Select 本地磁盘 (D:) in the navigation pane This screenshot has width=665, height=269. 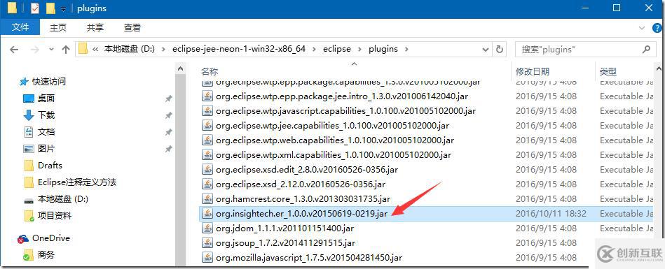(63, 199)
